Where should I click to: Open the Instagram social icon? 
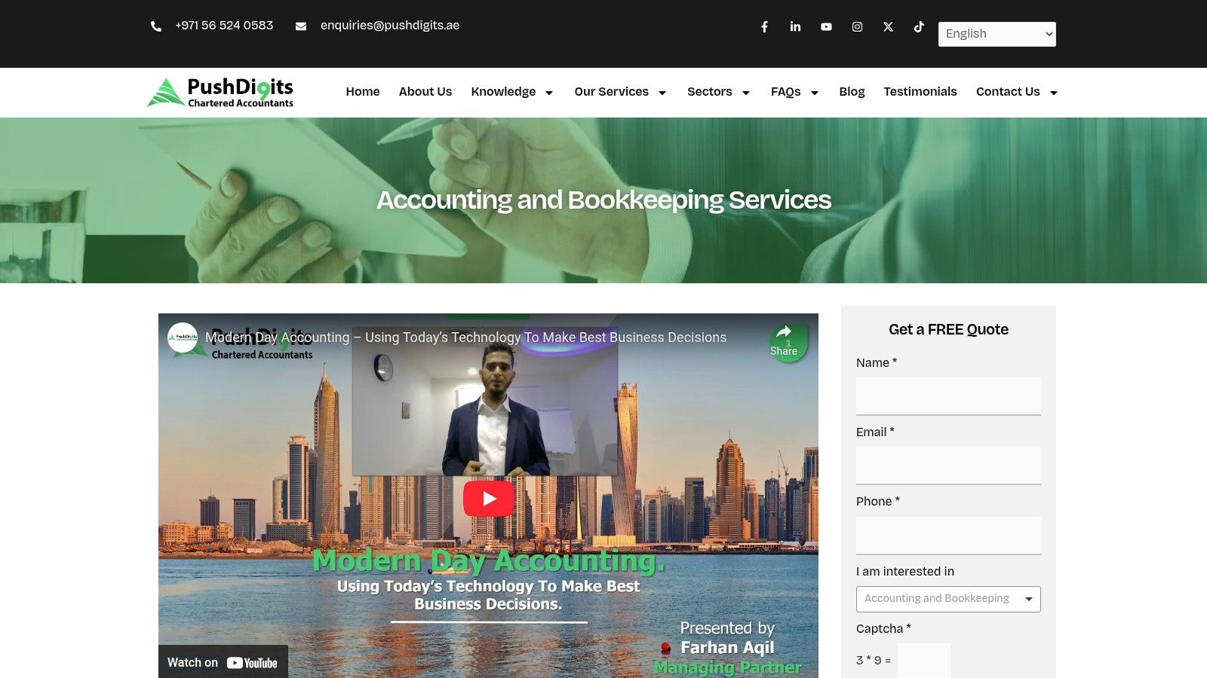click(x=857, y=27)
